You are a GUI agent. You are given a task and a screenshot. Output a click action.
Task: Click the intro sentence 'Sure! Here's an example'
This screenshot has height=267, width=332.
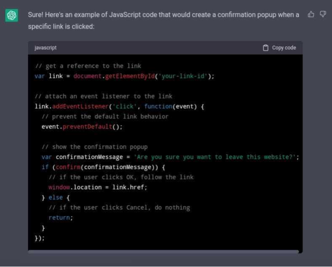point(163,21)
